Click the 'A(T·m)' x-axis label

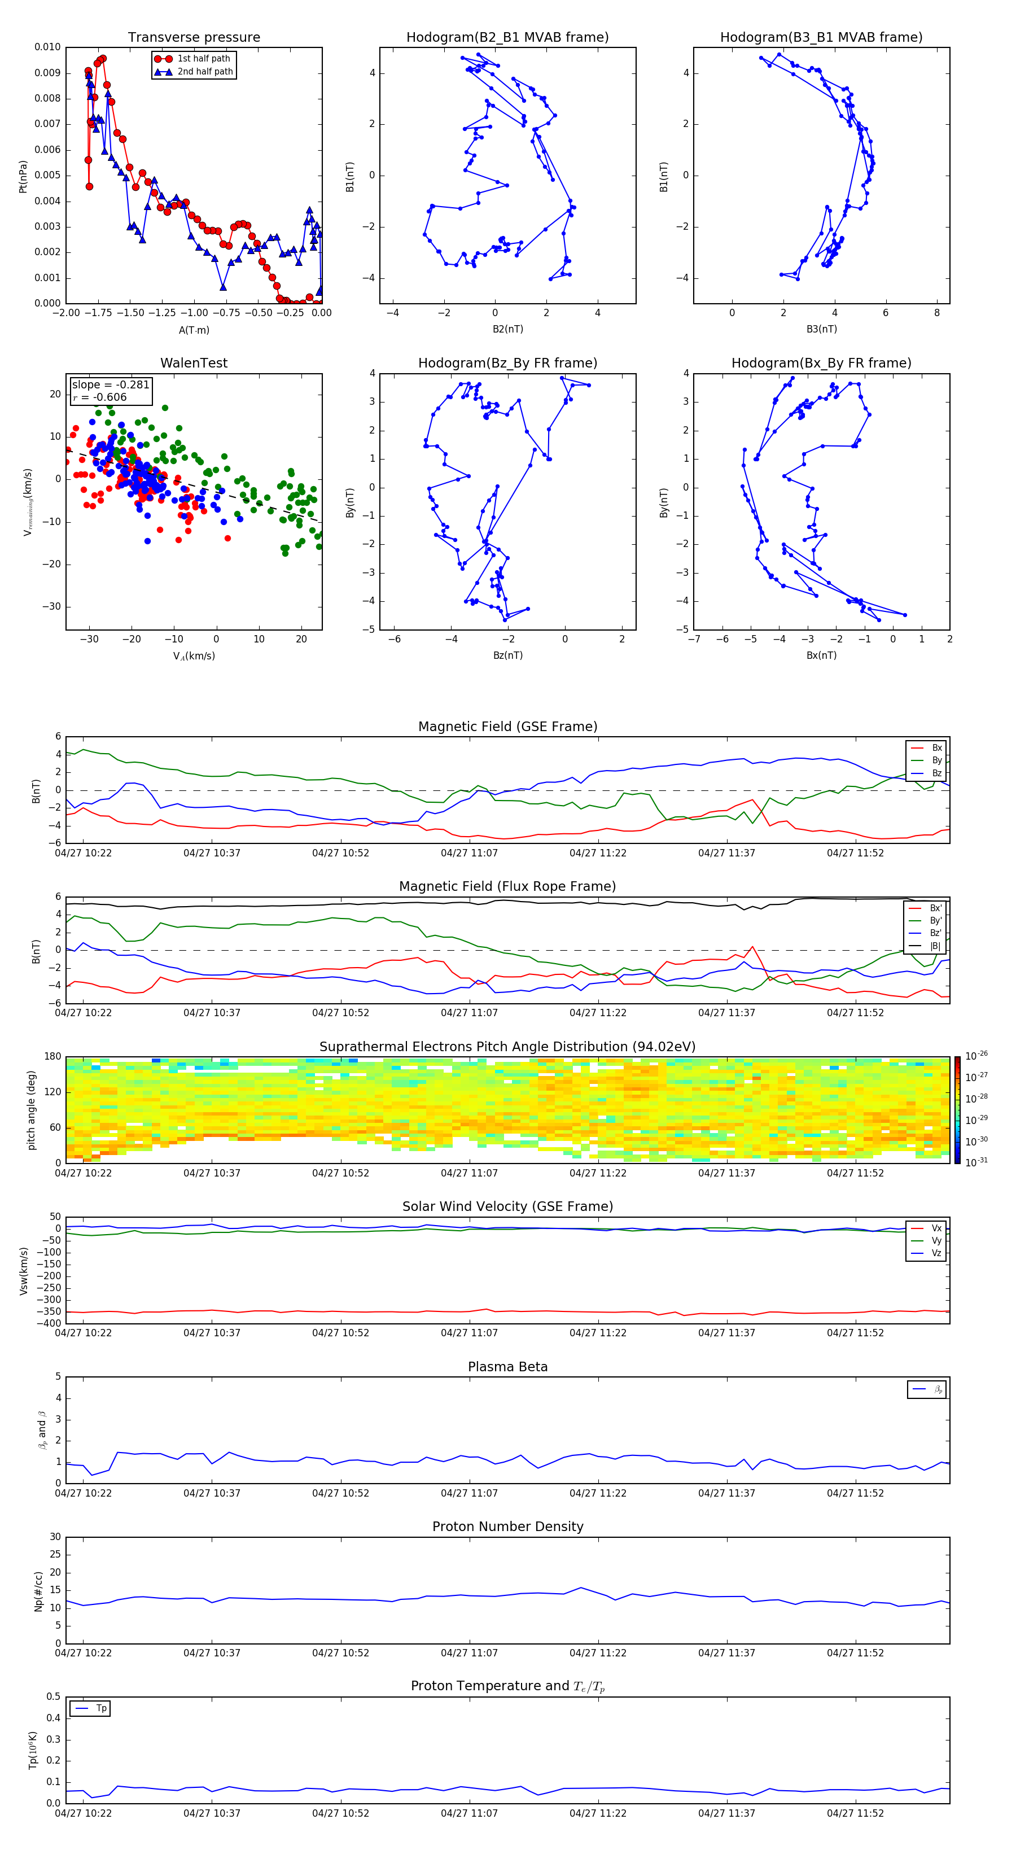pos(194,330)
